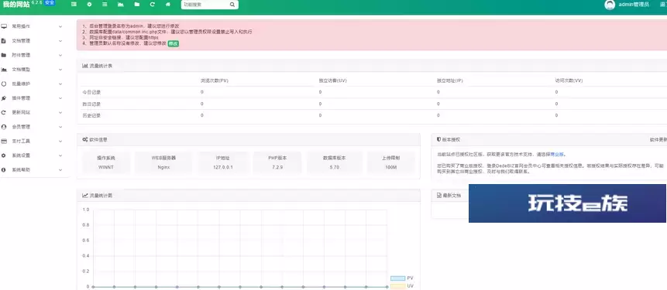Open the chart statistics icon in the header
667x290 pixels.
coord(121,5)
